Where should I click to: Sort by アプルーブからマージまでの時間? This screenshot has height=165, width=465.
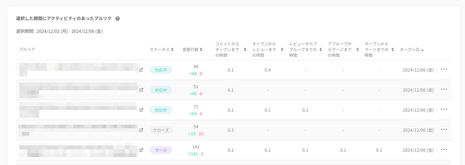point(356,50)
